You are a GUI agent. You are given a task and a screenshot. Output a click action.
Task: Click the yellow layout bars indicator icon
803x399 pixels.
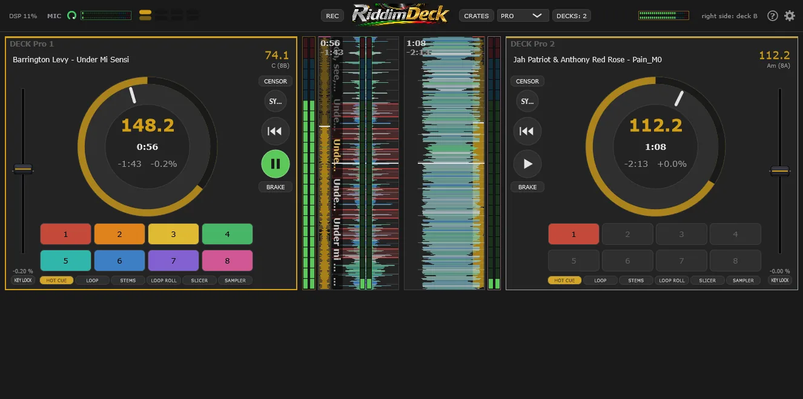tap(145, 16)
